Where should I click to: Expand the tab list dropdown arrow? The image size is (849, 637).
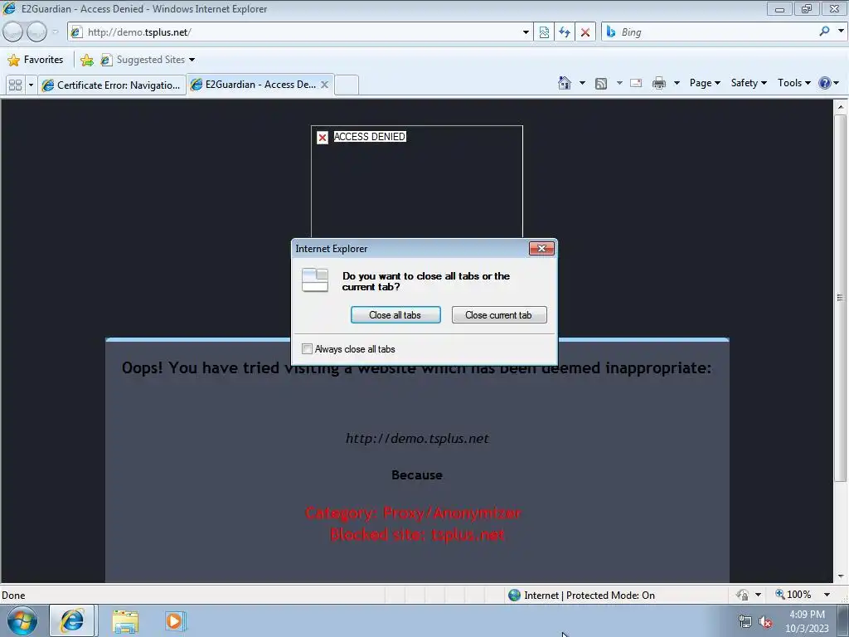pyautogui.click(x=31, y=85)
